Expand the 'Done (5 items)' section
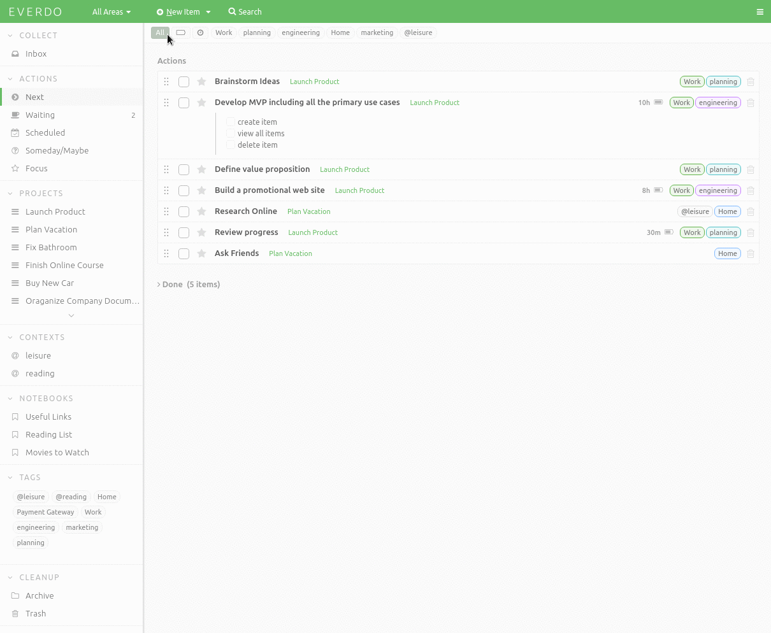Viewport: 771px width, 633px height. click(189, 284)
